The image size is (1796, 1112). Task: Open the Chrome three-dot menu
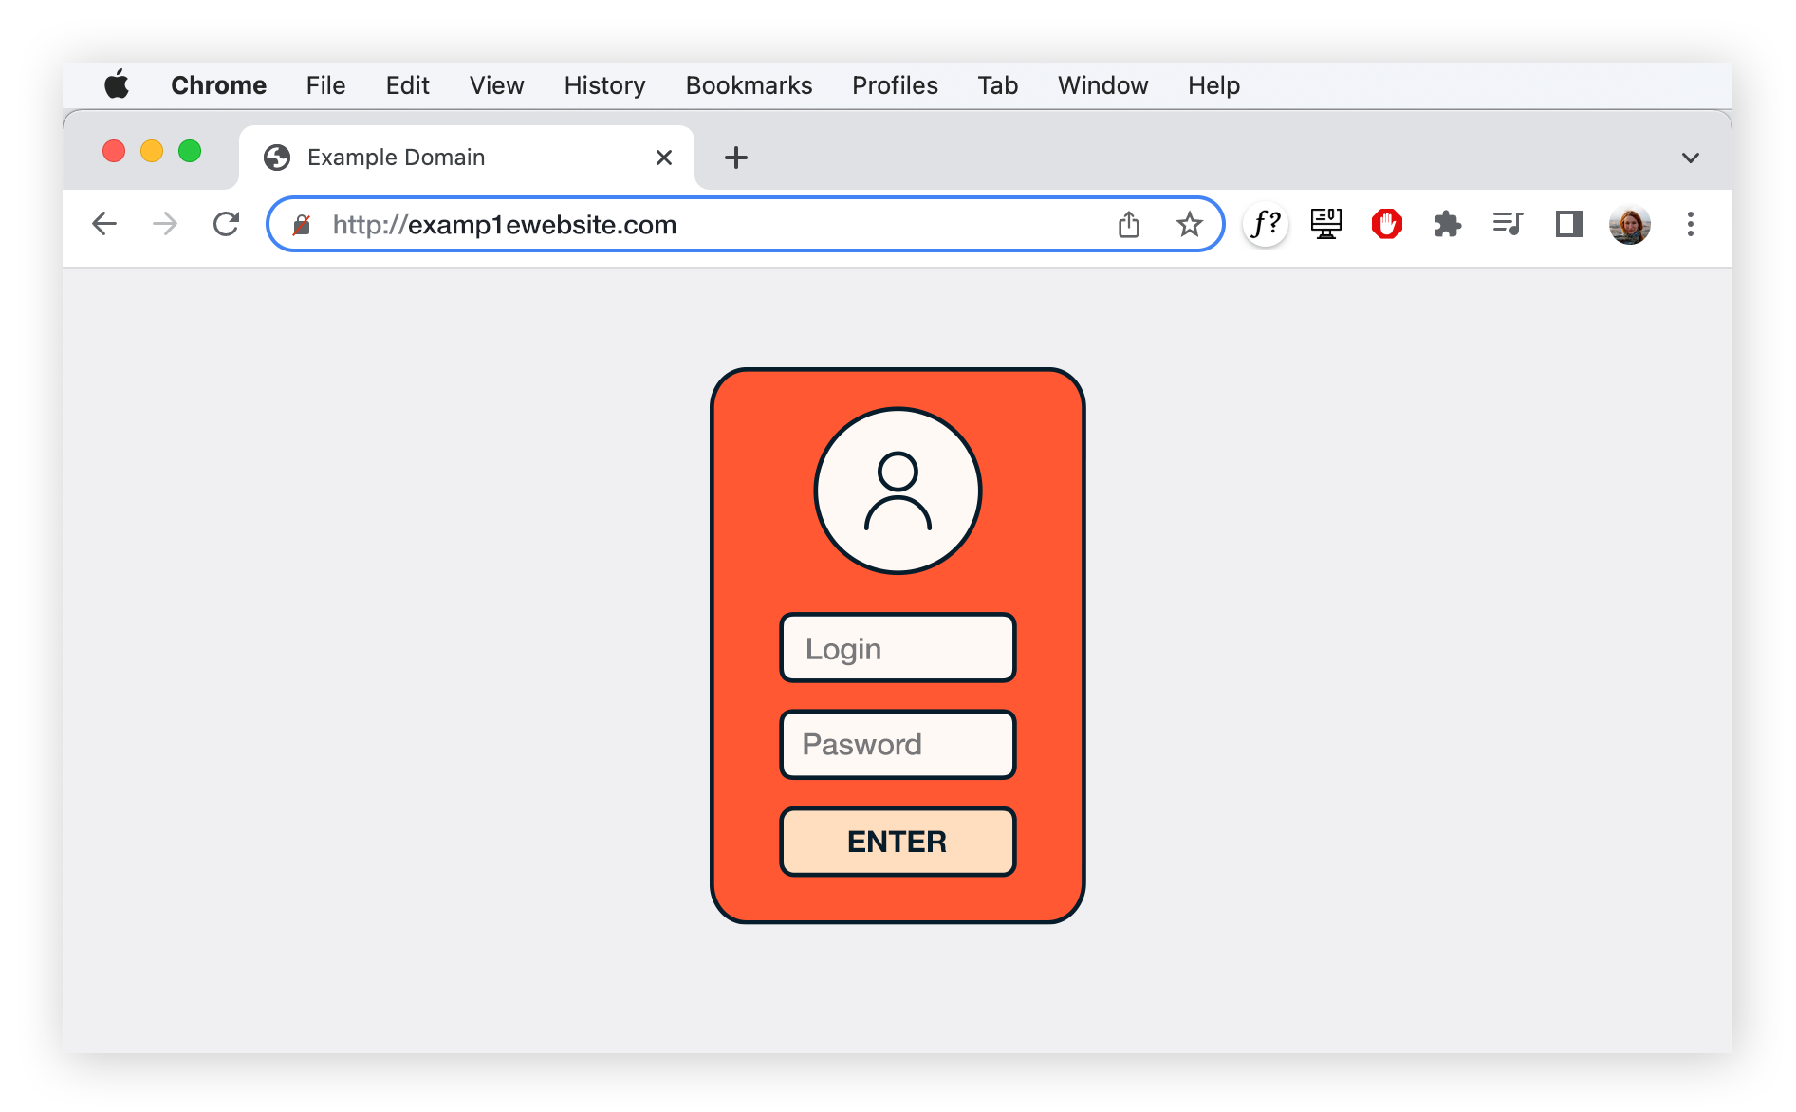point(1690,225)
